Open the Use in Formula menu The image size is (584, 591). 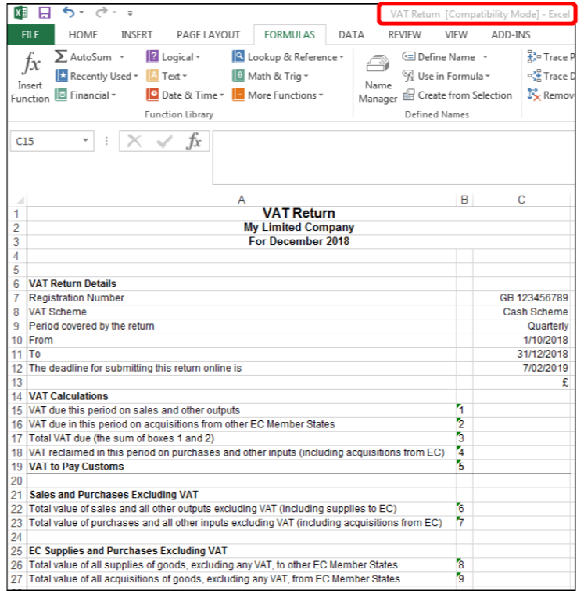(x=446, y=76)
